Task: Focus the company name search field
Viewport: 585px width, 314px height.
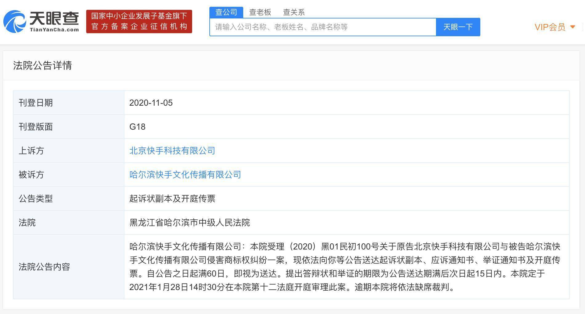Action: tap(323, 27)
